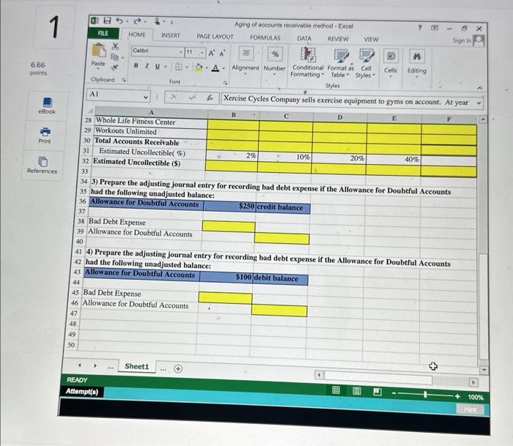Add a new sheet with plus icon

tap(178, 369)
